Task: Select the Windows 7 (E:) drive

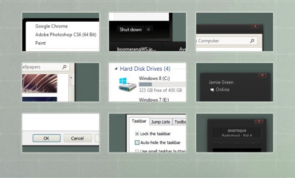Action: coord(154,99)
